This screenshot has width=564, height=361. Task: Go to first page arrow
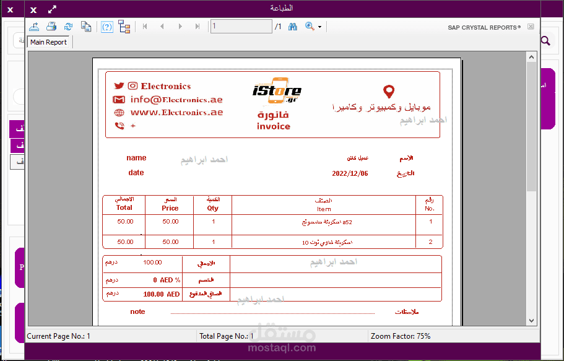pyautogui.click(x=145, y=26)
